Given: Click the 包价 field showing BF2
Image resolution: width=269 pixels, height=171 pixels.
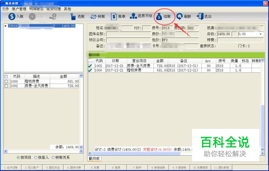Looking at the screenshot, I should coord(180,40).
